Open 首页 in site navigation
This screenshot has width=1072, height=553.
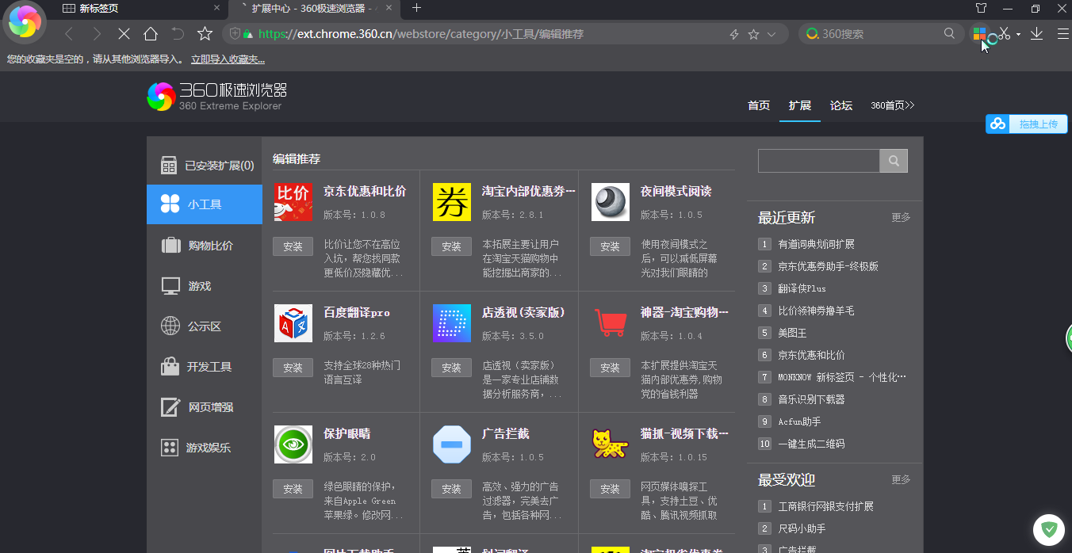pos(759,105)
